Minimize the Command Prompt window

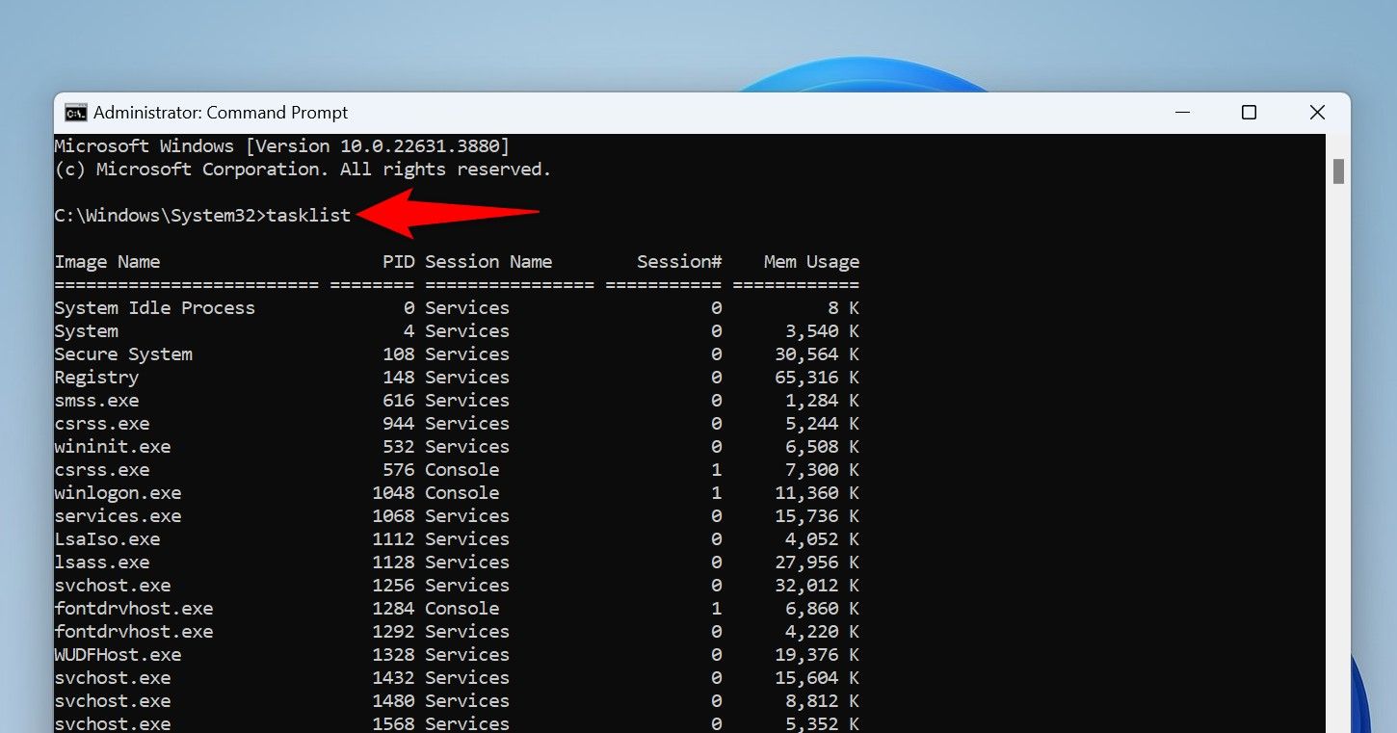tap(1182, 113)
